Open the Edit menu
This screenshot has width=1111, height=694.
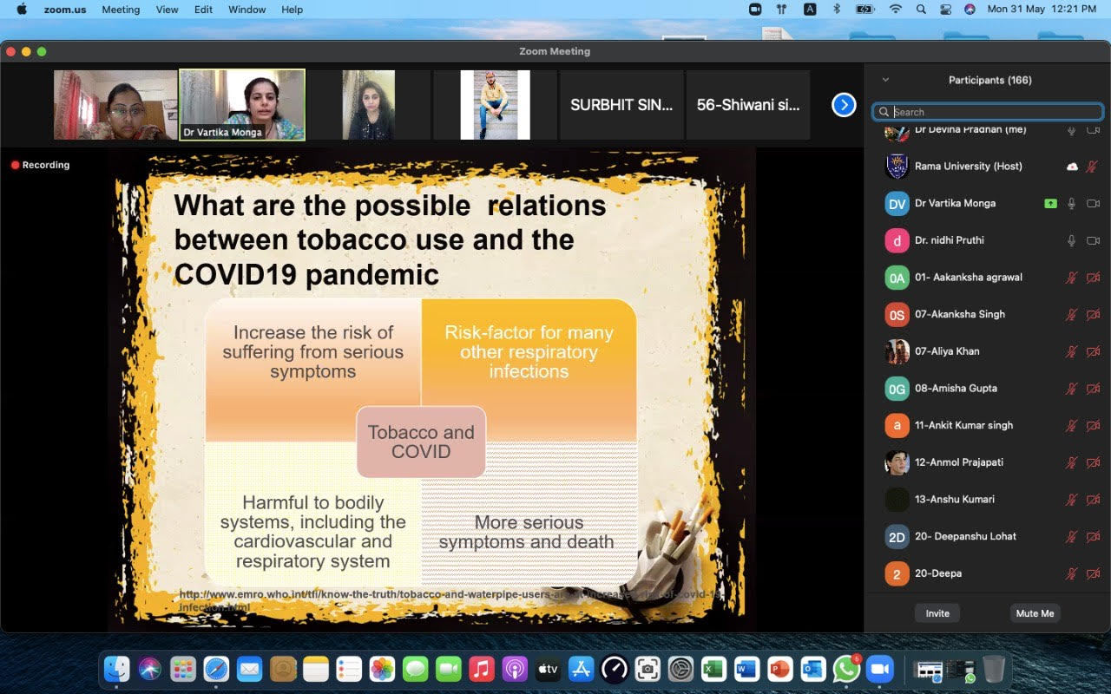[x=203, y=10]
